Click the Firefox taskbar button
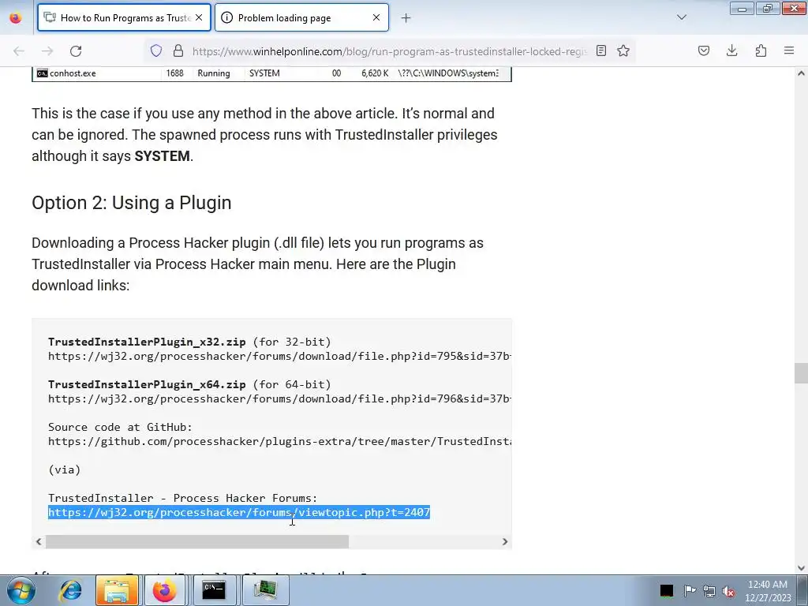The height and width of the screenshot is (606, 808). pyautogui.click(x=164, y=590)
